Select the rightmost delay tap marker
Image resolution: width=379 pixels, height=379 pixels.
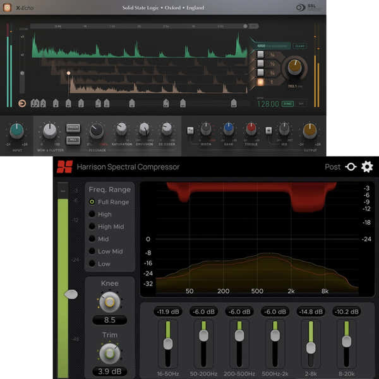tap(234, 104)
